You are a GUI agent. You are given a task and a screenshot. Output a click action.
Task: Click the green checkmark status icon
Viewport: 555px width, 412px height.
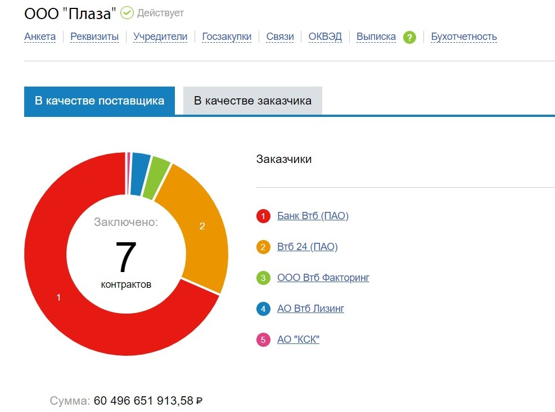[x=127, y=12]
